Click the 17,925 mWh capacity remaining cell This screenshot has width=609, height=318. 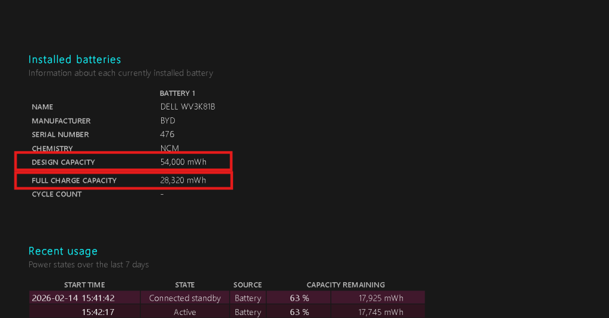coord(381,298)
